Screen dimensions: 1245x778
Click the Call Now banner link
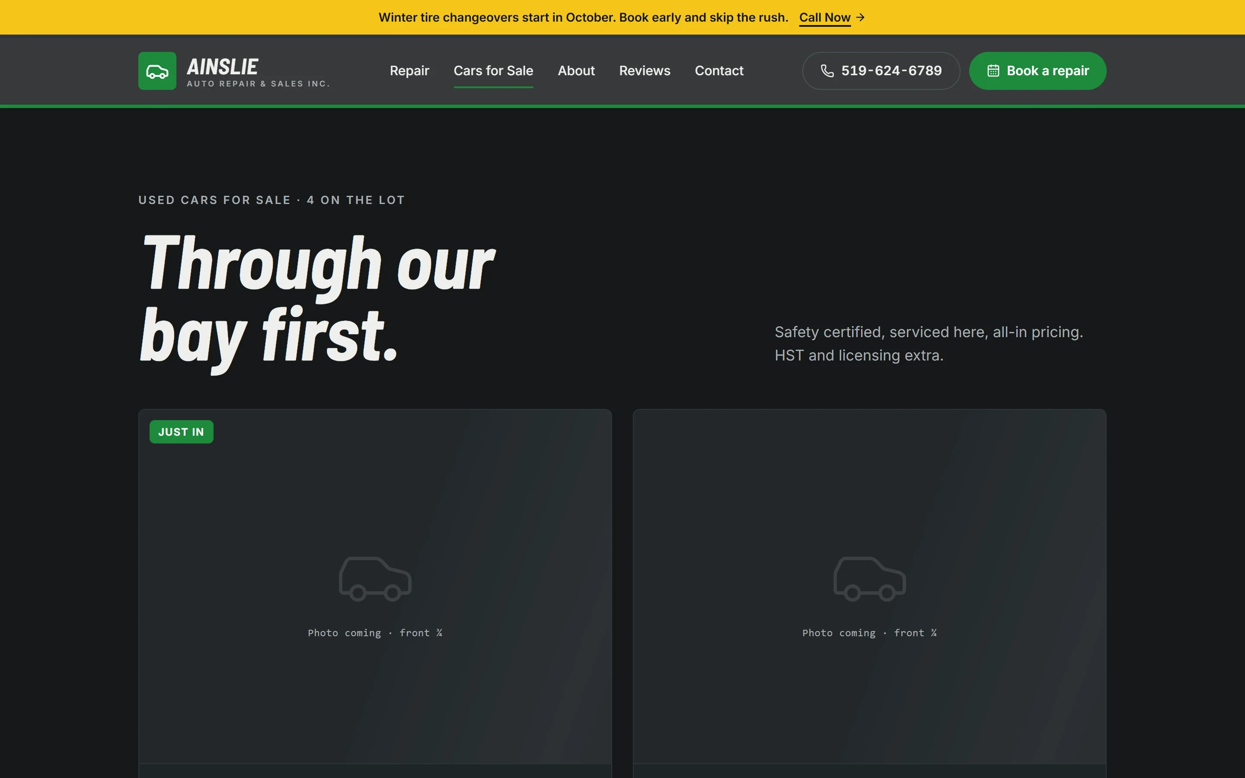tap(824, 17)
